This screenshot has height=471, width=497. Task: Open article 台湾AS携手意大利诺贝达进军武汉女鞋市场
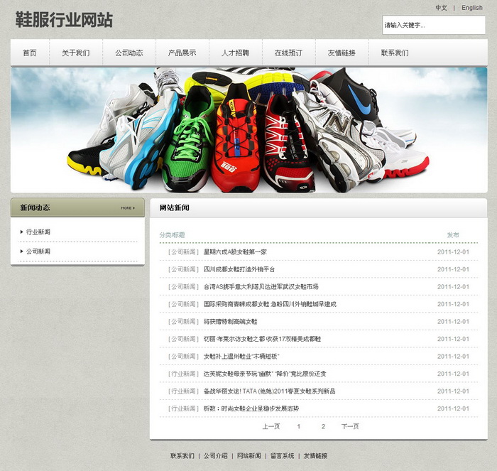click(x=261, y=287)
